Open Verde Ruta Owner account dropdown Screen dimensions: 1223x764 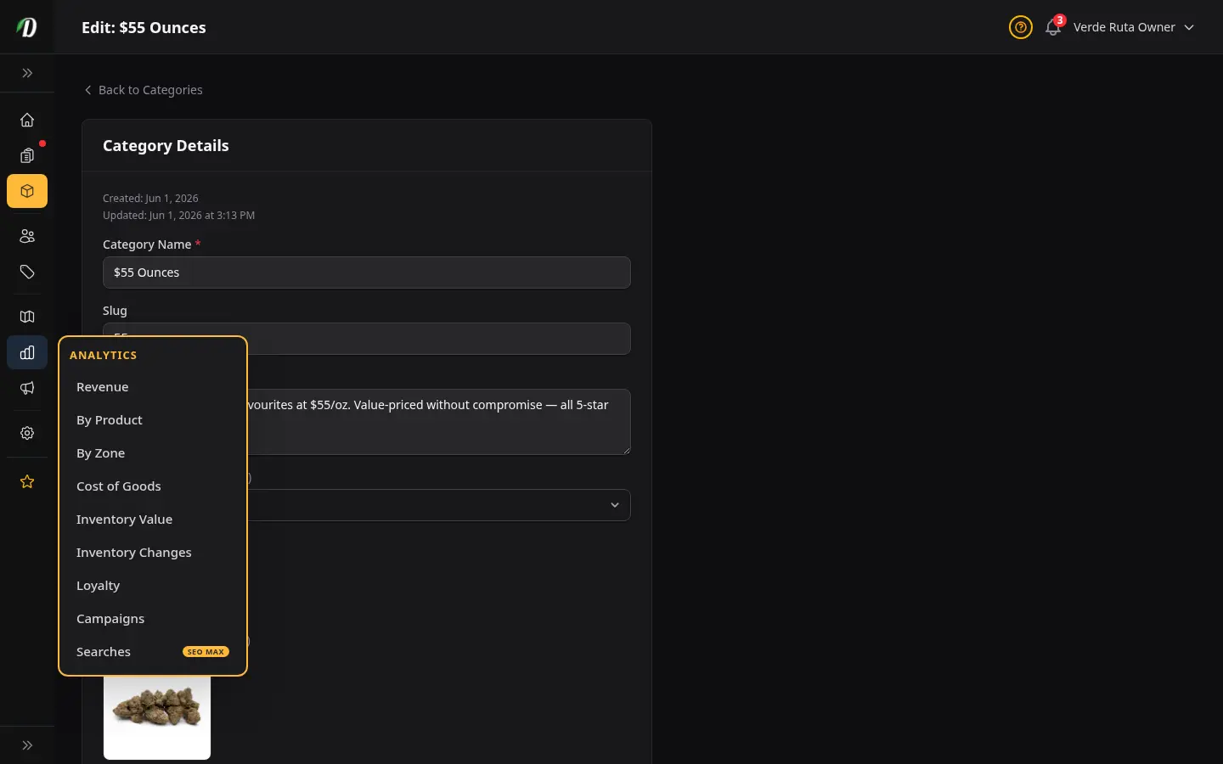click(1134, 27)
